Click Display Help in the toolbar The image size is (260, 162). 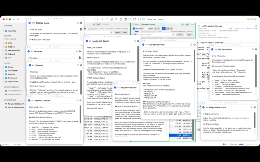[152, 19]
